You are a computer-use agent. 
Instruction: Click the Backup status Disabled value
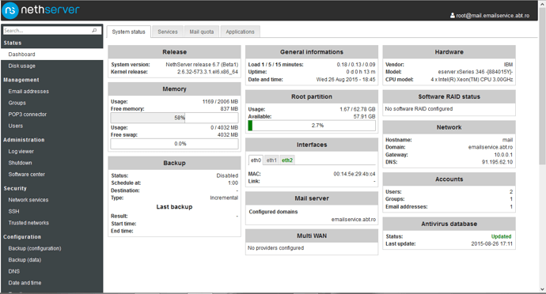[227, 175]
